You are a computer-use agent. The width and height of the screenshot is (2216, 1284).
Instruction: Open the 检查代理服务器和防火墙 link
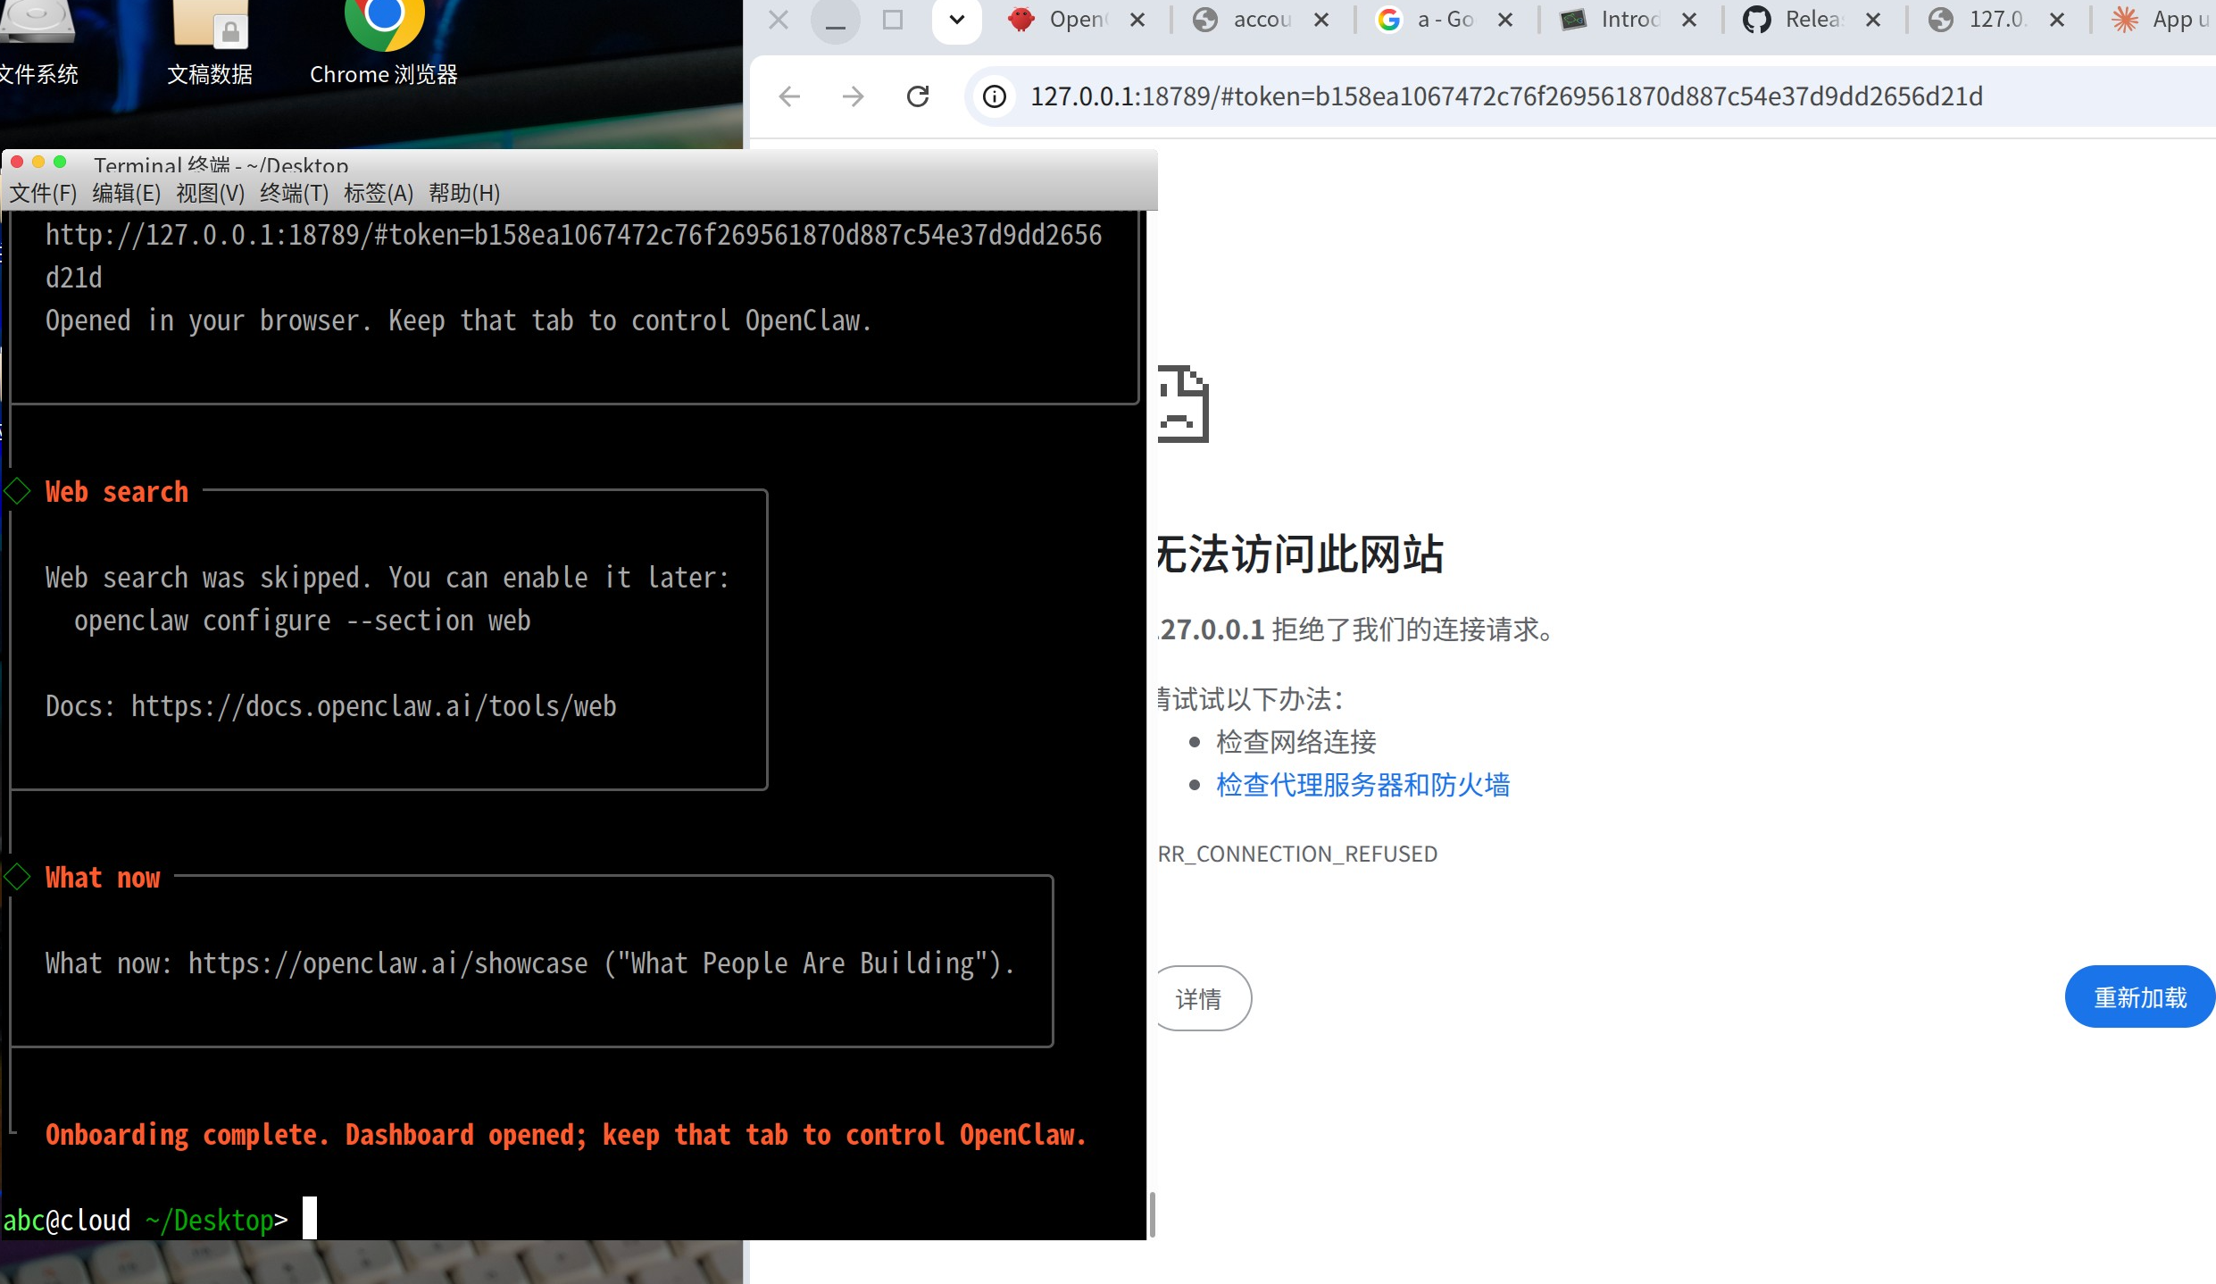point(1362,785)
